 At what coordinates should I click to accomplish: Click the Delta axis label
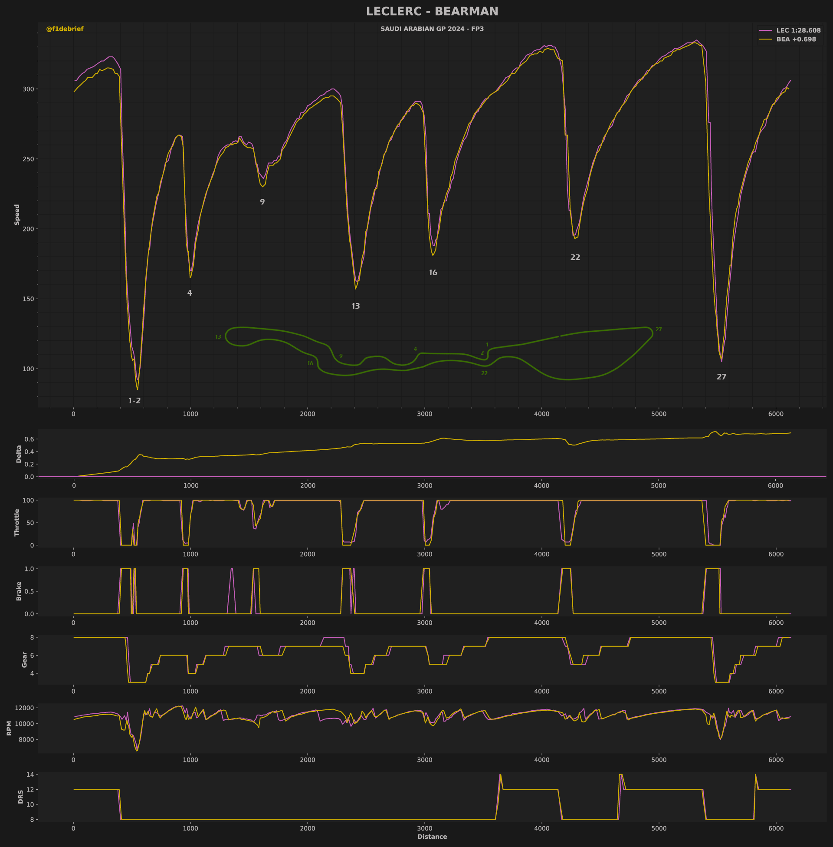click(x=19, y=454)
